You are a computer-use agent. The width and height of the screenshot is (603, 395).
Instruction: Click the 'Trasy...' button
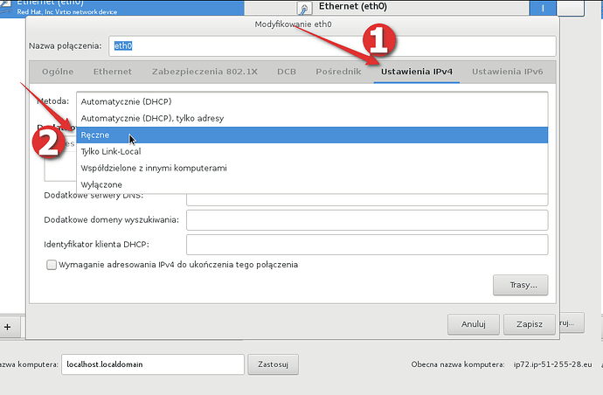tap(521, 285)
